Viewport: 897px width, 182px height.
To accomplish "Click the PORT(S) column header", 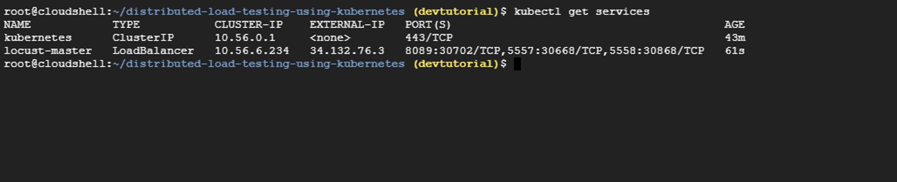I will coord(428,25).
